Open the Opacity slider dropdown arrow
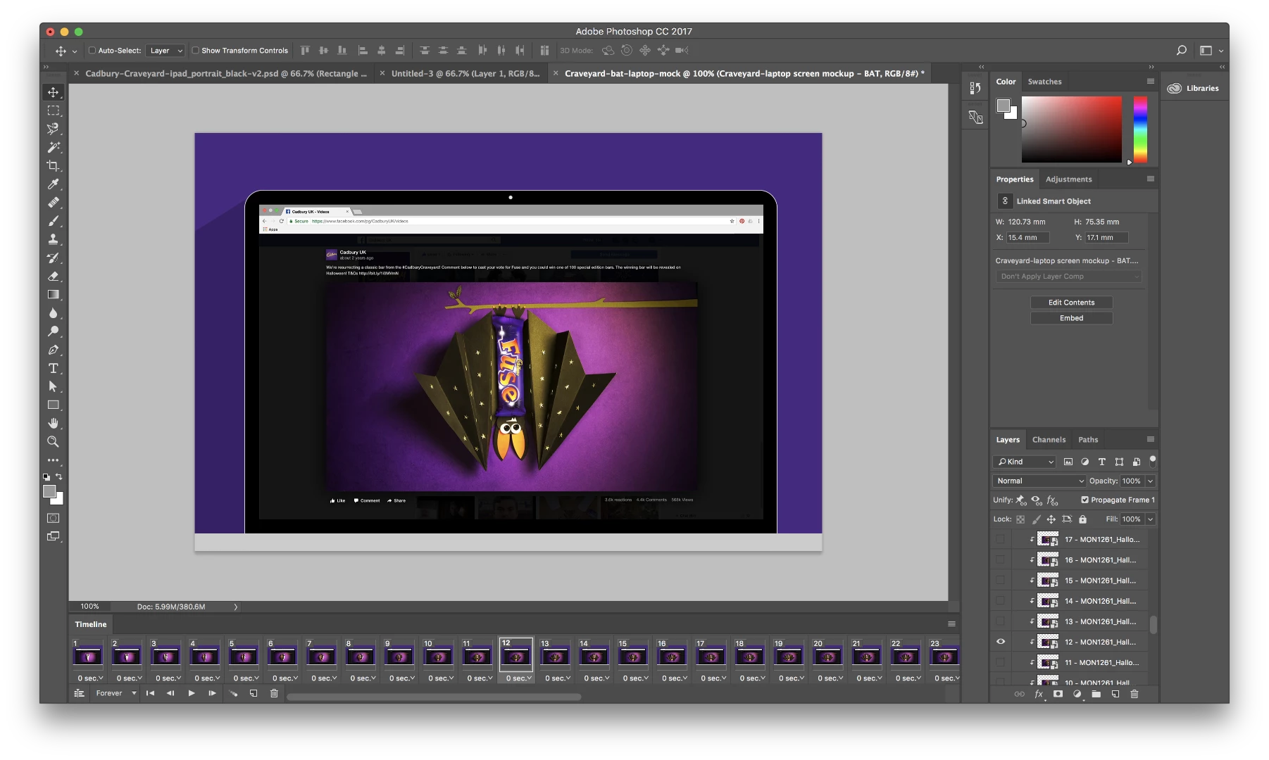This screenshot has width=1269, height=760. point(1151,481)
